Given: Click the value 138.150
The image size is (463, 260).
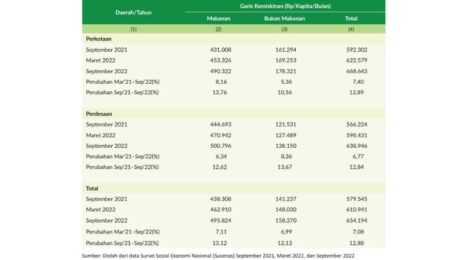Looking at the screenshot, I should click(286, 146).
